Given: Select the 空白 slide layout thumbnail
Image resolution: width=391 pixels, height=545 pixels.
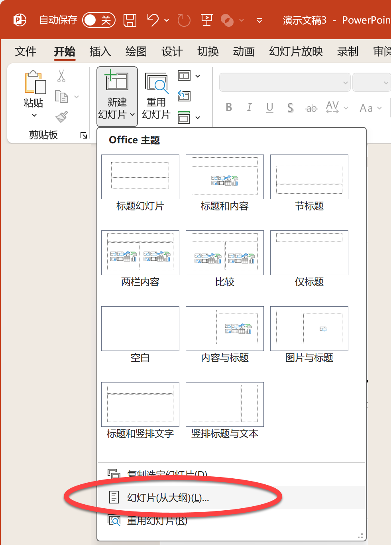Looking at the screenshot, I should point(140,329).
